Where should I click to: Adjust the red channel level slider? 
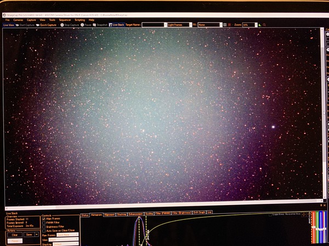(314, 228)
